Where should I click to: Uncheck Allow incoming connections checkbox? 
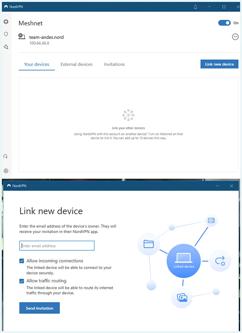point(22,261)
